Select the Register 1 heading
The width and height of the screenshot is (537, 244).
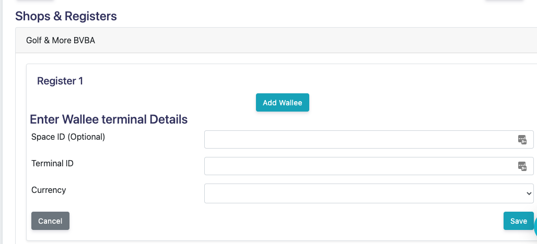[60, 81]
